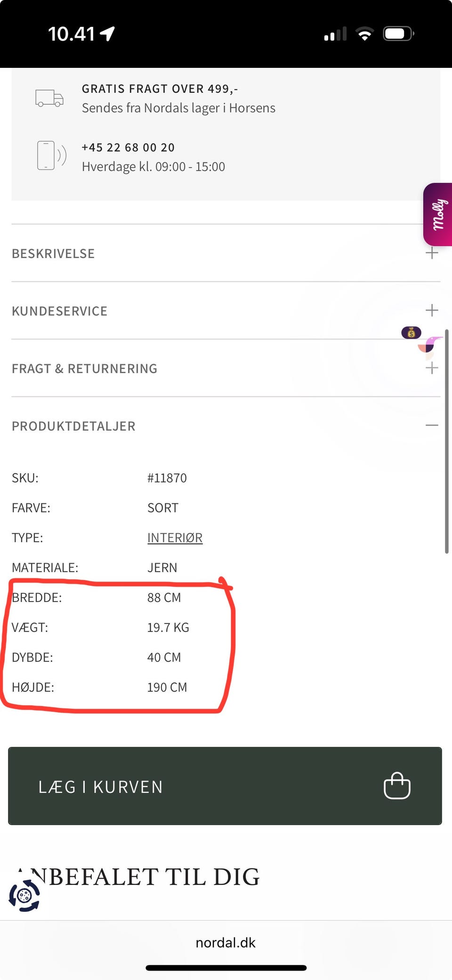The image size is (452, 980).
Task: Collapse Produktdetaljer with the minus sign
Action: tap(431, 425)
